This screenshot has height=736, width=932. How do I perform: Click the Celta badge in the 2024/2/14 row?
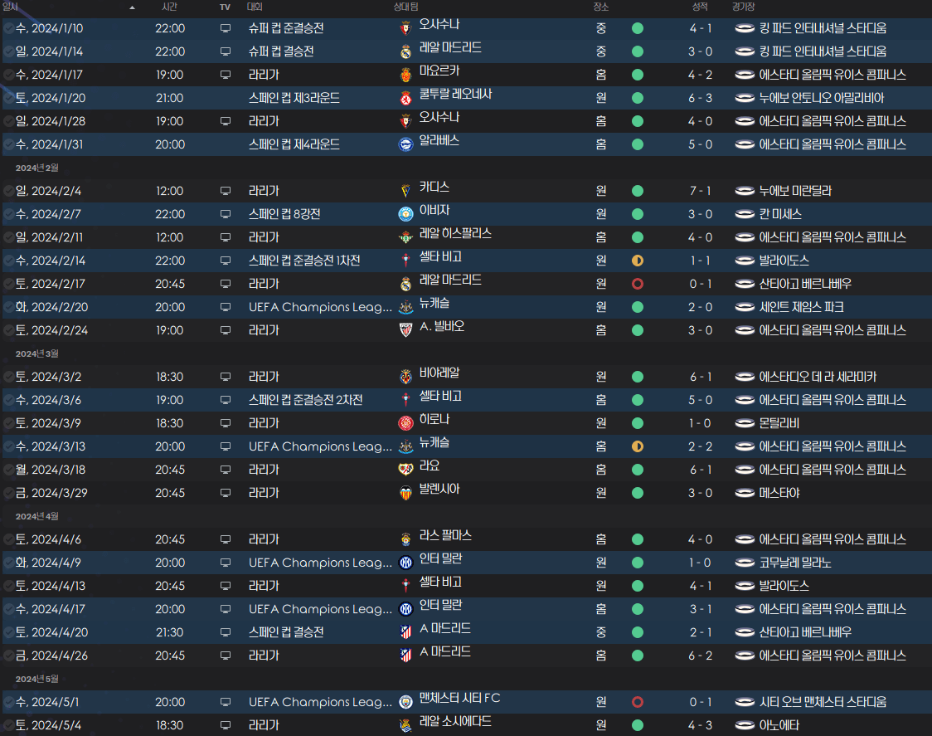click(406, 261)
